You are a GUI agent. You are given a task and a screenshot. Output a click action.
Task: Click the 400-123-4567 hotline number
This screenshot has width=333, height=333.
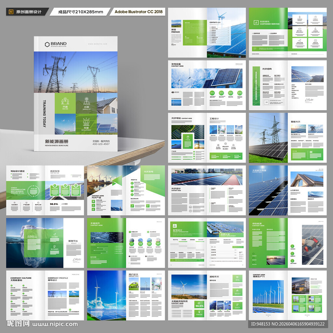click(x=101, y=144)
